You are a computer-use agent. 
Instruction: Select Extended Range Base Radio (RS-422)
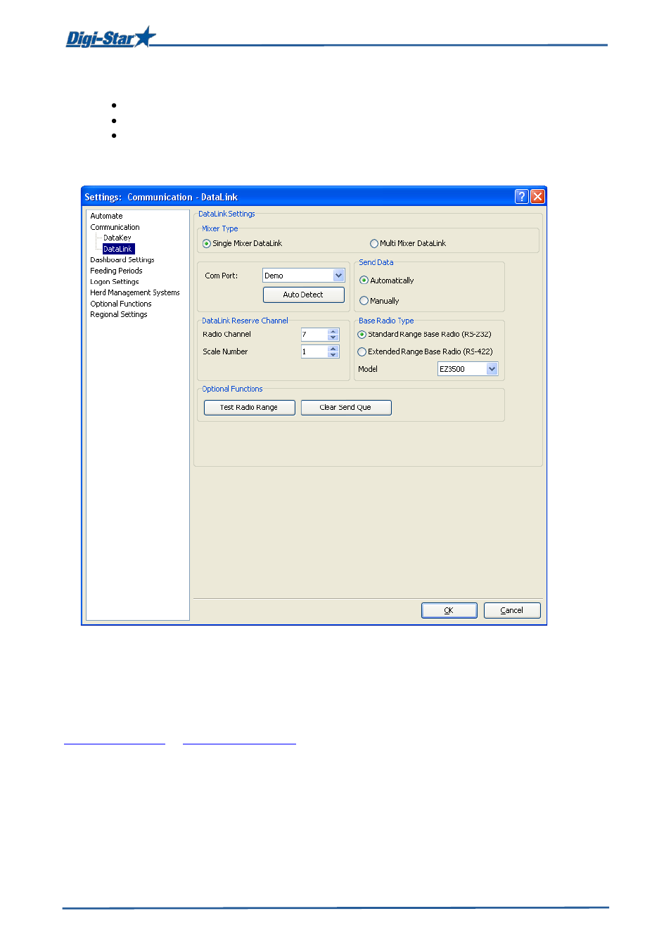(x=362, y=352)
